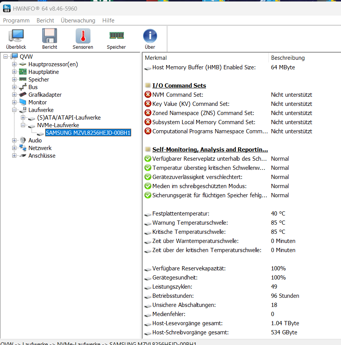
Task: Collapse the Laufwerke node
Action: click(x=14, y=110)
